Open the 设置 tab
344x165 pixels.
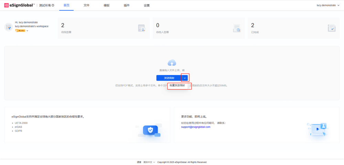147,6
